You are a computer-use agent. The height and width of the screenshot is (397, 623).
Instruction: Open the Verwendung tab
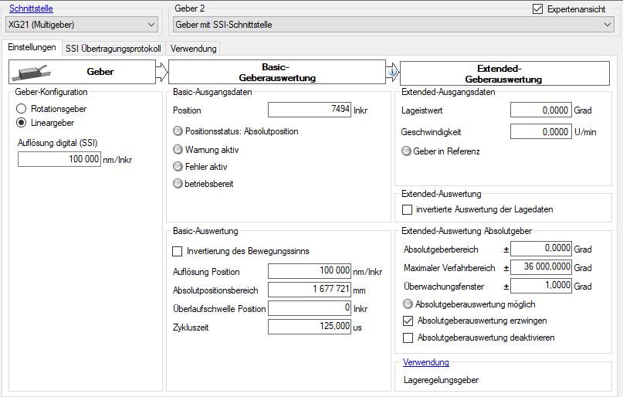click(x=194, y=49)
